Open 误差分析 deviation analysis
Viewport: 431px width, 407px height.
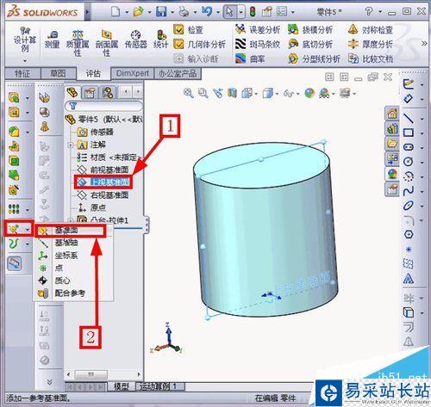coord(258,29)
